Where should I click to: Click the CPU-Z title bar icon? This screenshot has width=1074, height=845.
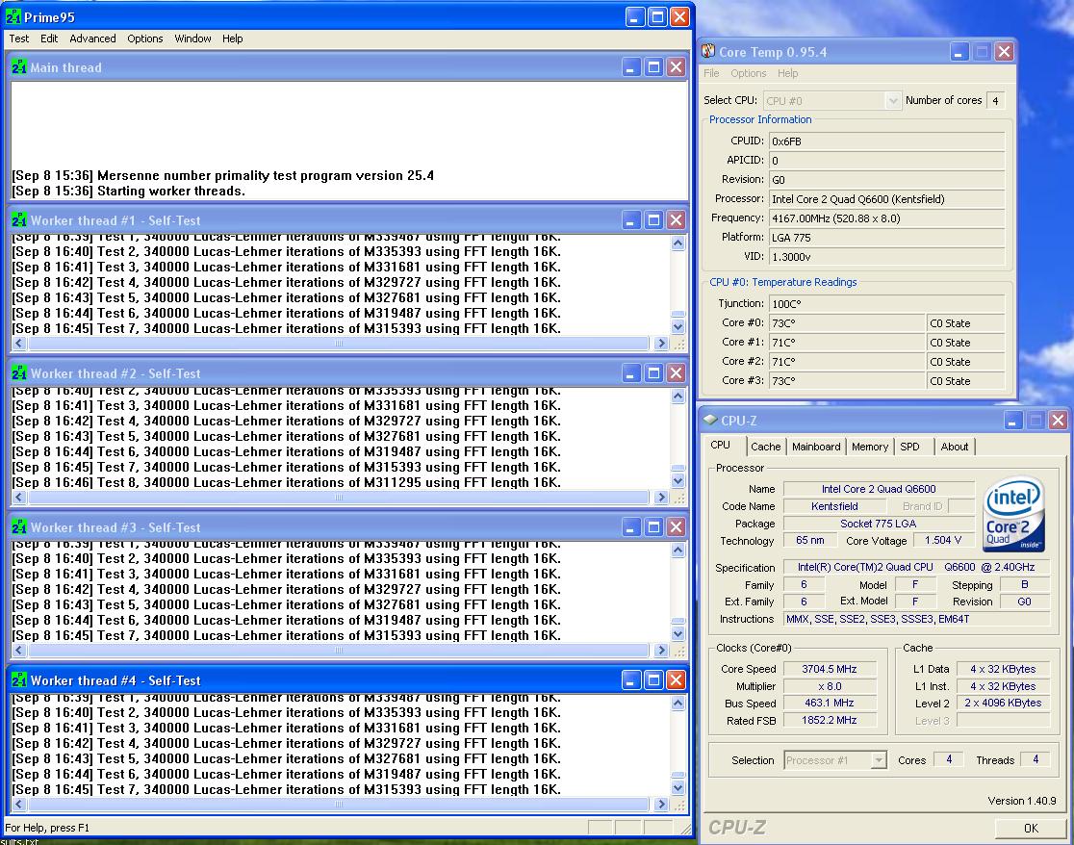click(x=710, y=420)
